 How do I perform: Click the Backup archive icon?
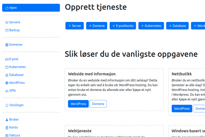click(7, 30)
